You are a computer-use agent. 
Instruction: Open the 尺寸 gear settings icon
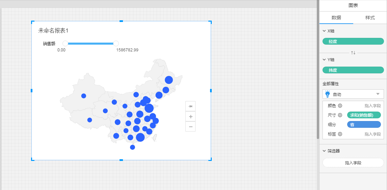pos(340,115)
